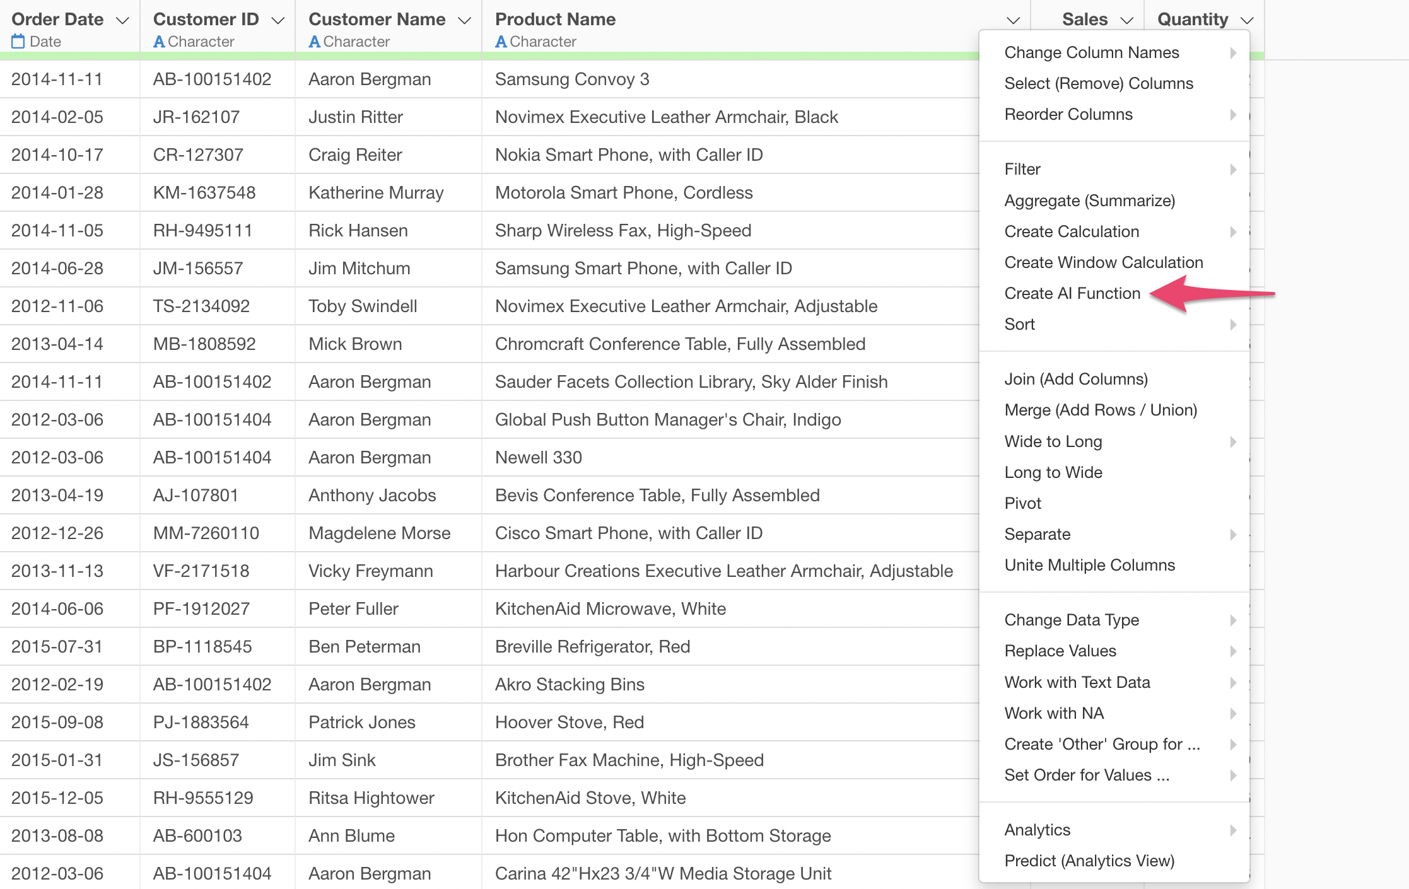
Task: Click the Character type icon under Customer Name
Action: coord(314,42)
